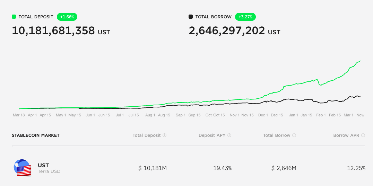Viewport: 373px width, 186px height.
Task: Click the Stablecoin Market heading
Action: tap(36, 135)
